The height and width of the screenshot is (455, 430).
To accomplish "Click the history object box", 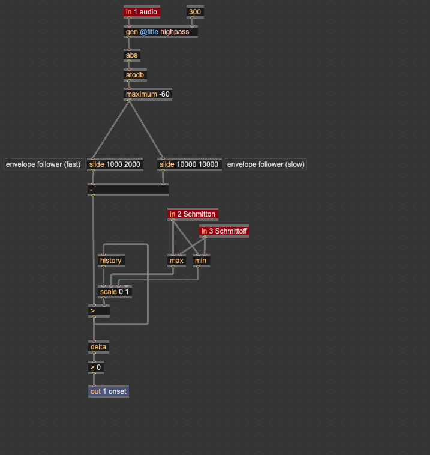I will click(111, 261).
